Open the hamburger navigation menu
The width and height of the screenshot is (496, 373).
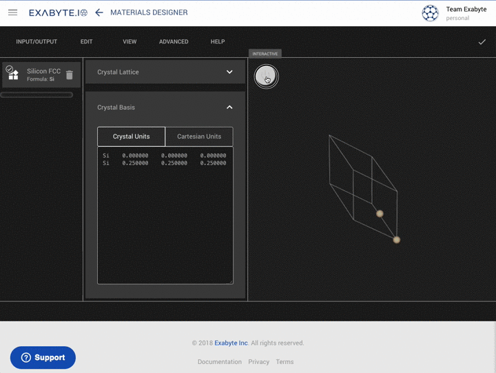(12, 12)
